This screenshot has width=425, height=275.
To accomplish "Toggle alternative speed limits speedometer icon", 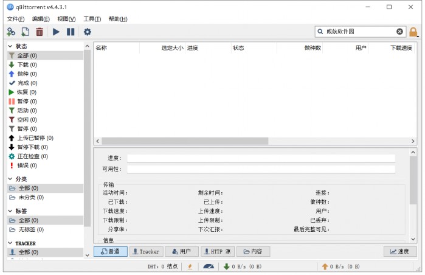I will 209,266.
